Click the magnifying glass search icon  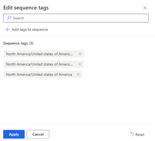click(x=9, y=18)
